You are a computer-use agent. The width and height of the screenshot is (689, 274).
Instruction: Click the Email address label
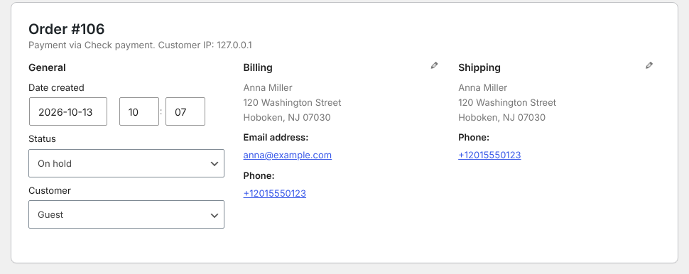tap(276, 138)
